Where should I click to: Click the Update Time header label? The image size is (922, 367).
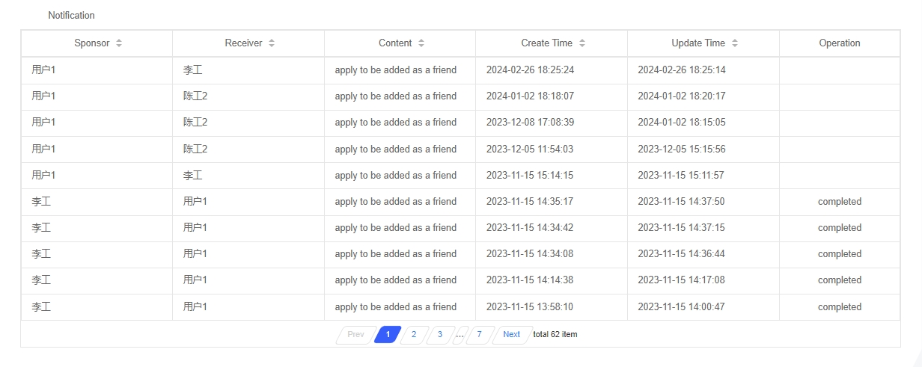pos(698,43)
